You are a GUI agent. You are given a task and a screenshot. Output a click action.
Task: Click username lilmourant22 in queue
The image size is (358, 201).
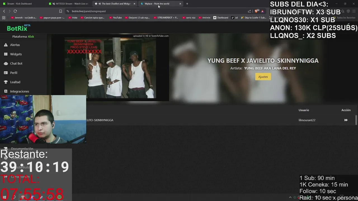[x=307, y=120]
